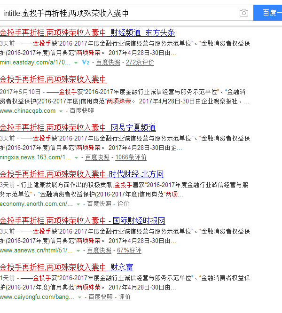This screenshot has width=282, height=313.
Task: Click the economy.enorth.com.cn/... URL text
Action: [x=36, y=204]
